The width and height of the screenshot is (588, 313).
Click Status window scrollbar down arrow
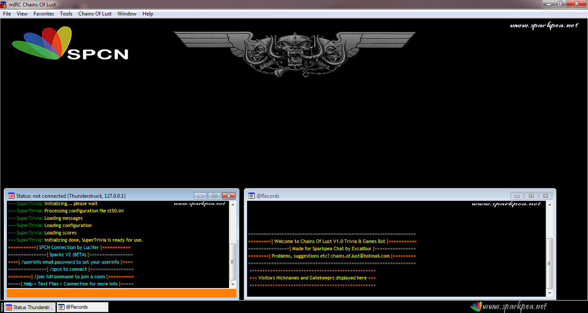[x=233, y=285]
